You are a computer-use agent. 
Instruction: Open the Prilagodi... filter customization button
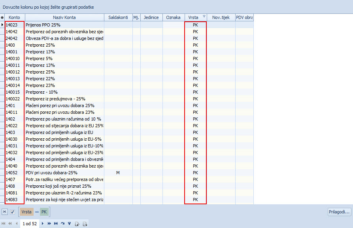(339, 212)
